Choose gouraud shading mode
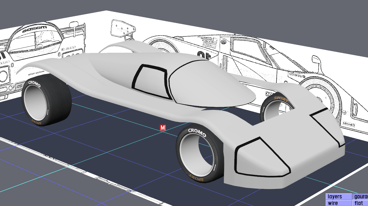368x206 pixels. (x=360, y=197)
